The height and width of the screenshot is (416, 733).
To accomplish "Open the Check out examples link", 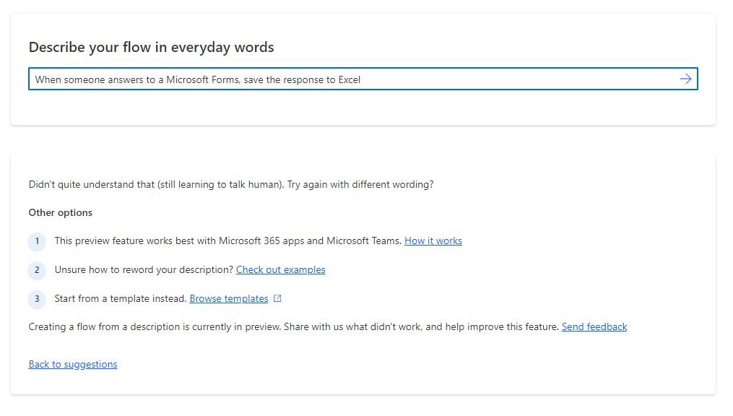I will pyautogui.click(x=280, y=269).
